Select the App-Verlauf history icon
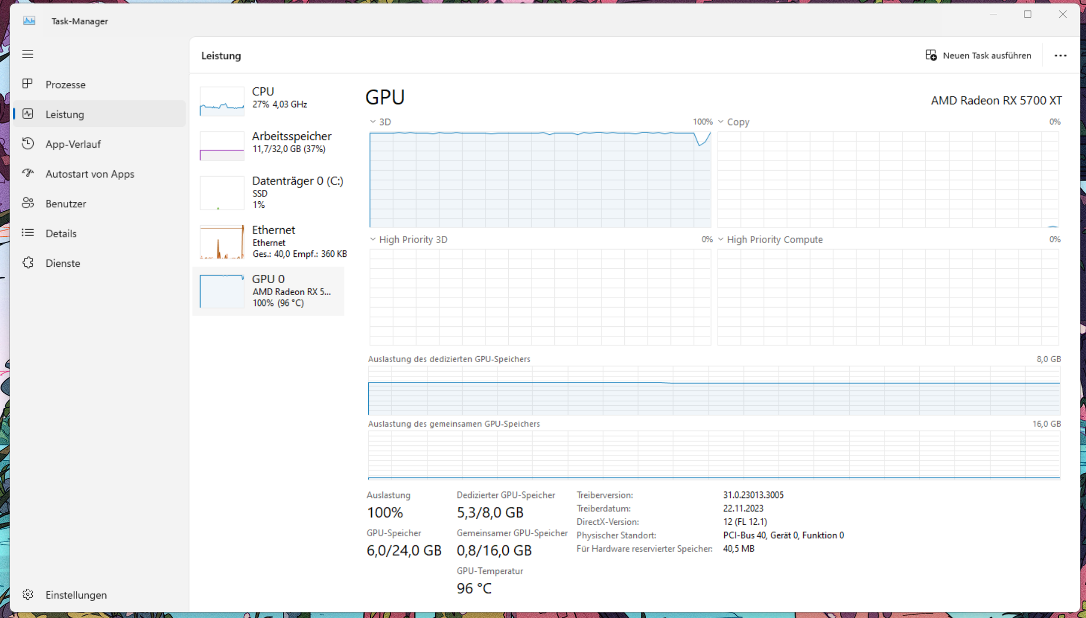The width and height of the screenshot is (1086, 618). 28,143
